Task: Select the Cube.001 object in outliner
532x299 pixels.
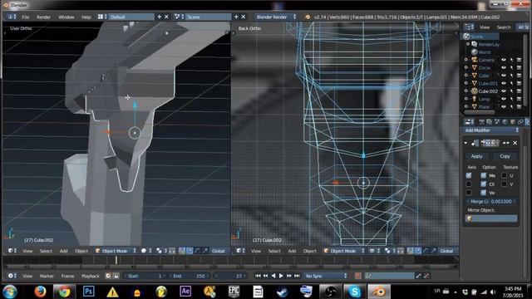Action: [x=488, y=83]
